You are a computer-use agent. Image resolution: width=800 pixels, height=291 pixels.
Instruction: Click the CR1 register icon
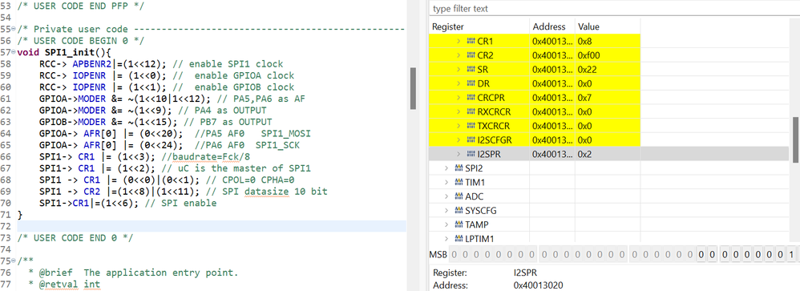(471, 41)
